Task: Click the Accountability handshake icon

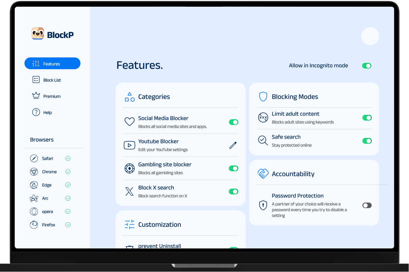Action: pyautogui.click(x=263, y=174)
